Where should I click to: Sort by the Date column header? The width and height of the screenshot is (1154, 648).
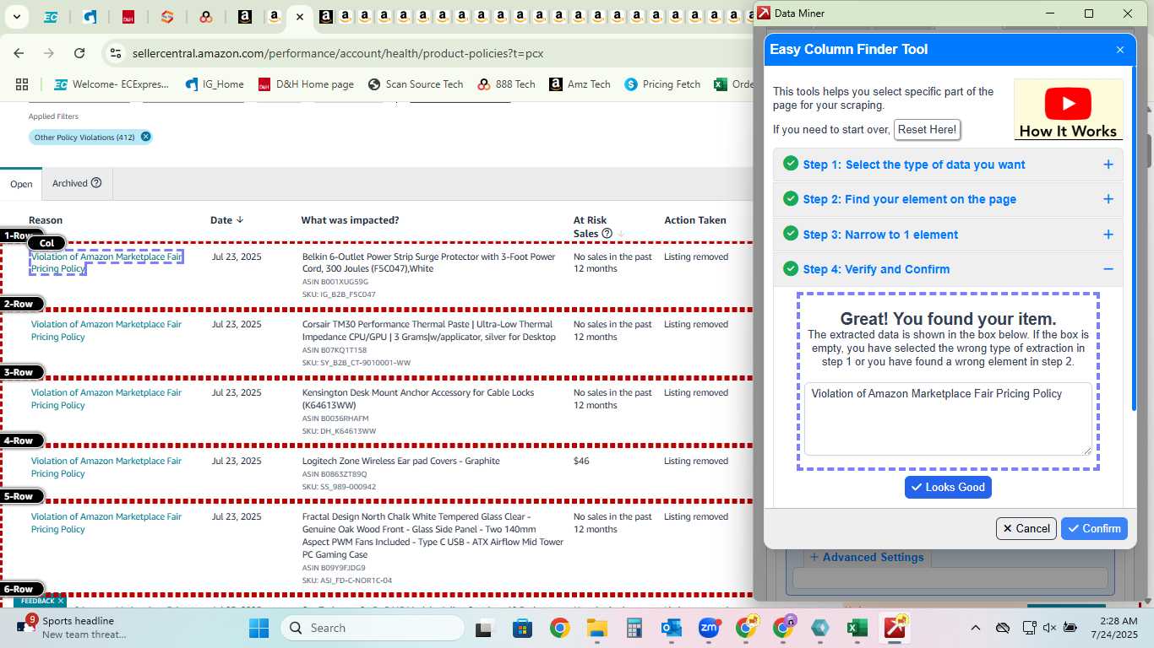click(x=226, y=220)
